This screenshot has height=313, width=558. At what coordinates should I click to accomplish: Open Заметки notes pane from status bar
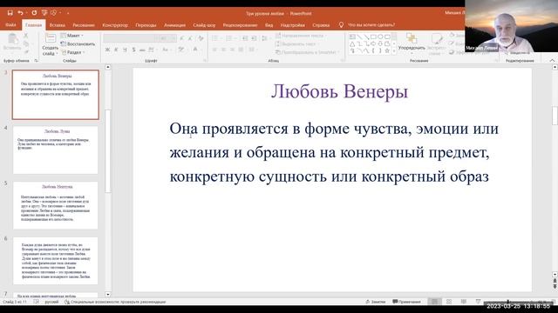(376, 302)
